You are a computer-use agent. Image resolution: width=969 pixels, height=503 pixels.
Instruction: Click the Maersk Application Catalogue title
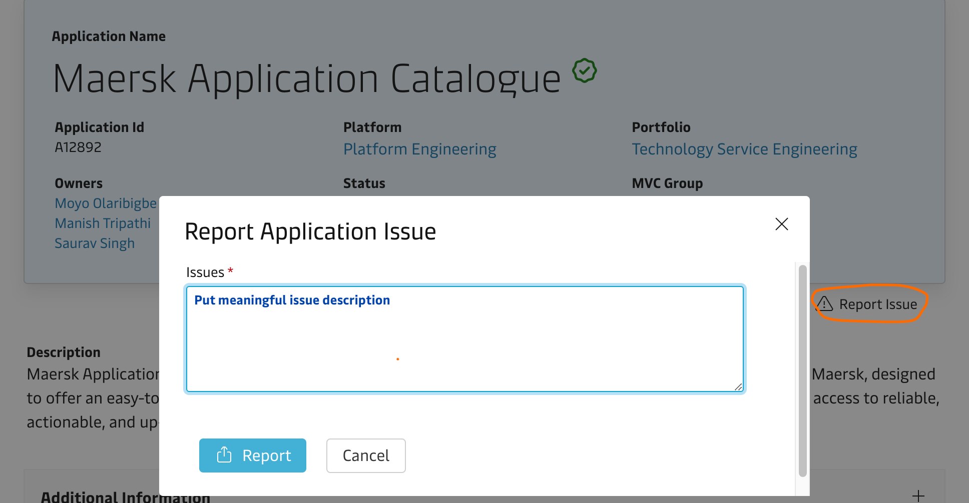click(307, 79)
